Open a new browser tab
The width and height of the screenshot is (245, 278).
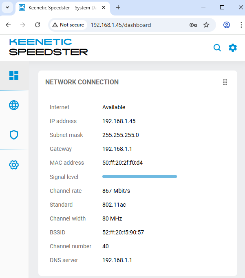118,7
